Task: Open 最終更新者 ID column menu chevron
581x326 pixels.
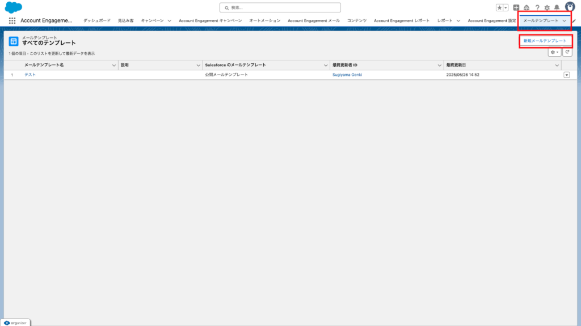Action: [440, 66]
